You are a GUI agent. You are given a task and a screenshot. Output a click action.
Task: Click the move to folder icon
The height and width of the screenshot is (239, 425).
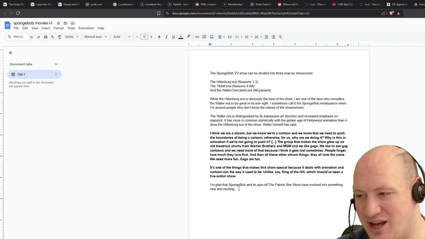(x=65, y=23)
